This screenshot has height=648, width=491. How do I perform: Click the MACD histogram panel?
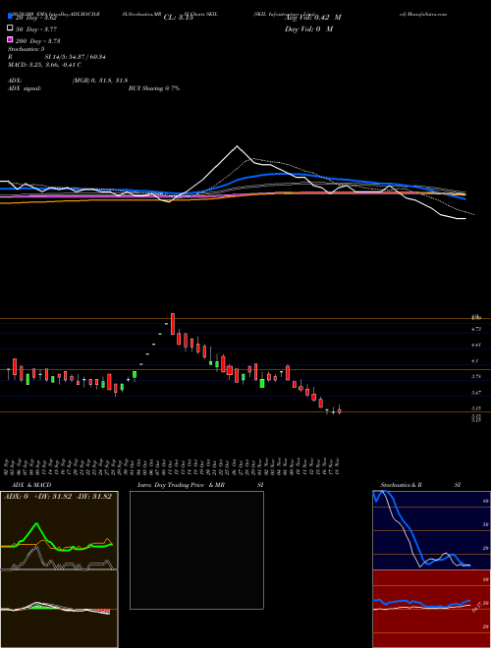tap(59, 609)
